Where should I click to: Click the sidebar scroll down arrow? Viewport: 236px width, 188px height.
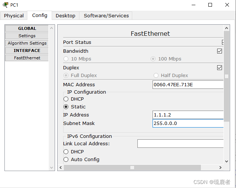51,168
